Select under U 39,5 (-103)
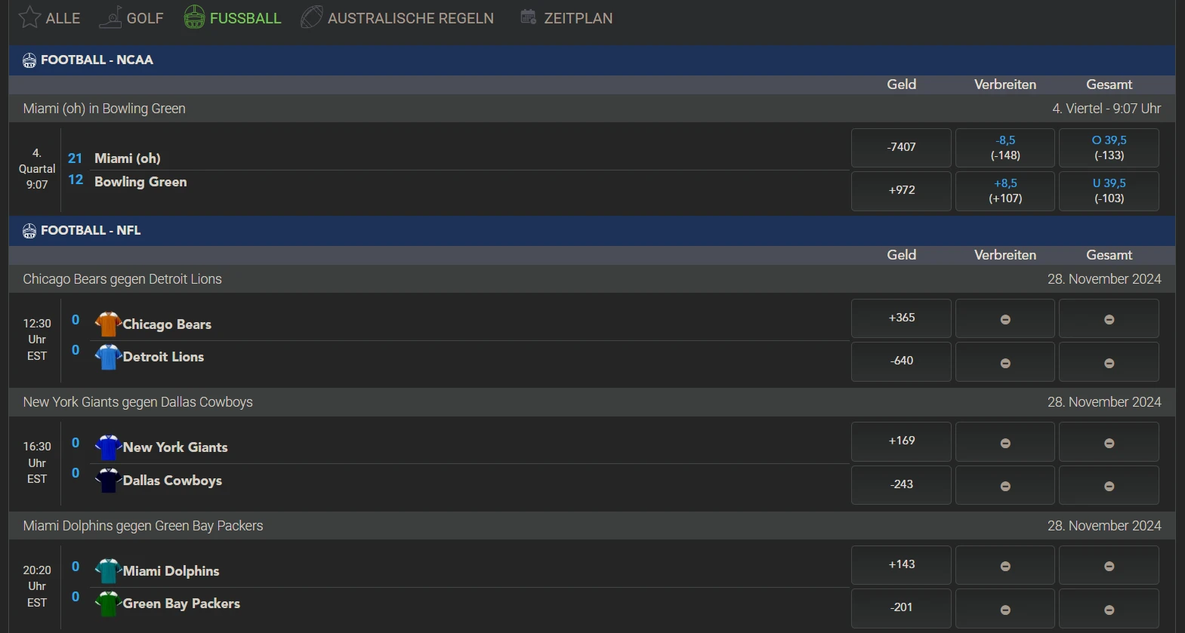This screenshot has height=633, width=1185. [1109, 190]
